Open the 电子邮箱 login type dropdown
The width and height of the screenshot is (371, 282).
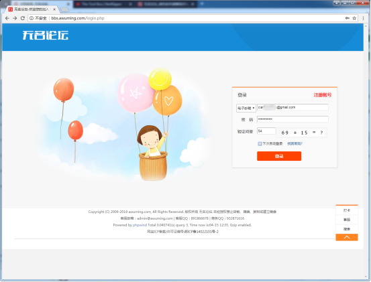tap(246, 108)
